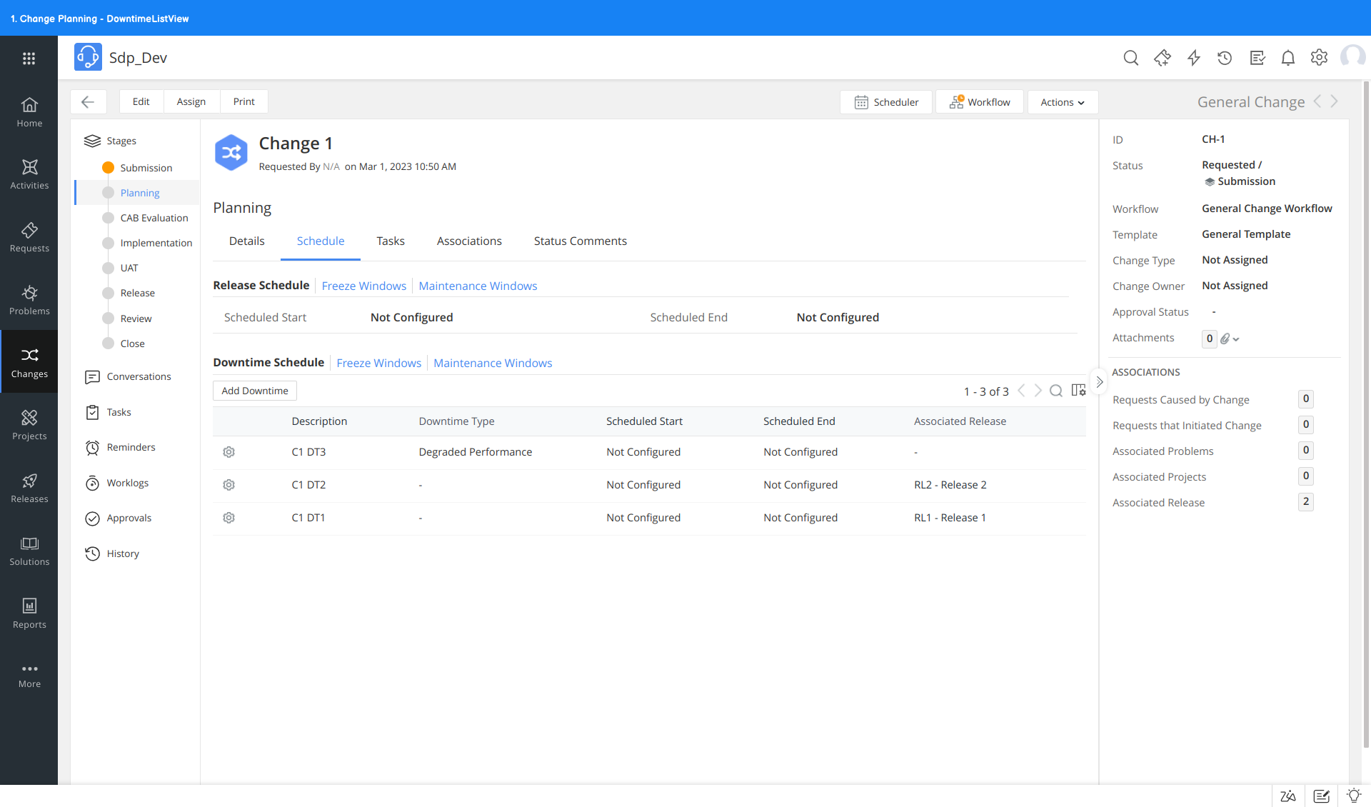Image resolution: width=1371 pixels, height=807 pixels.
Task: Click the search magnifier in header
Action: 1130,58
